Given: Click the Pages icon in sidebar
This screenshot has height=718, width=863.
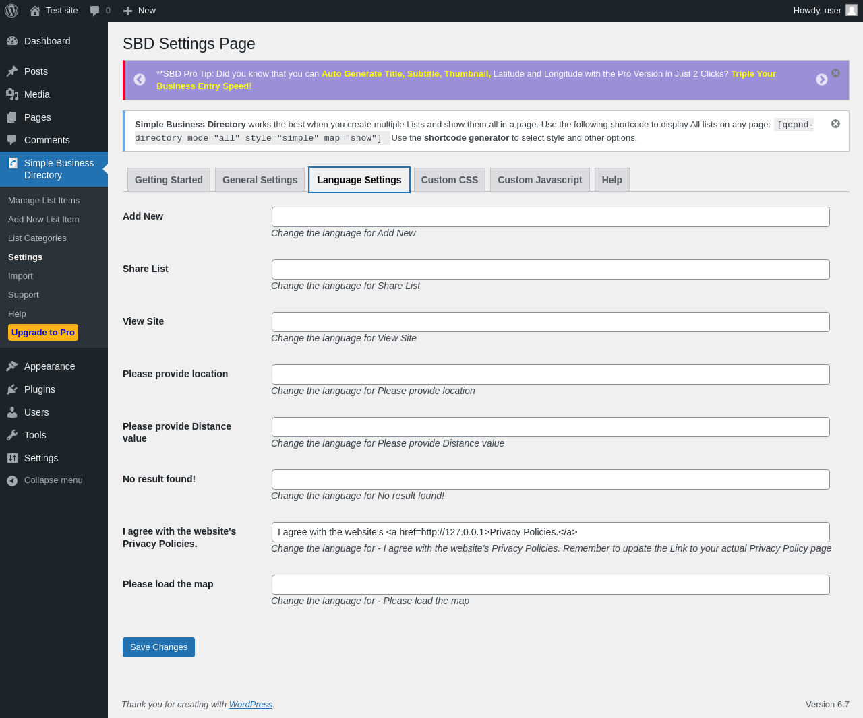Looking at the screenshot, I should (x=12, y=117).
